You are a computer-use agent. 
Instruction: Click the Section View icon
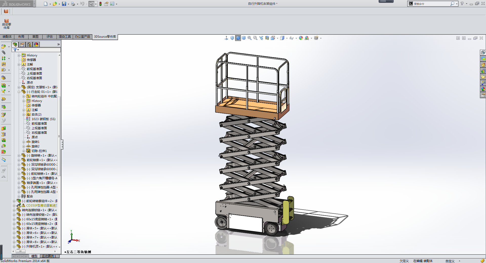pos(267,38)
